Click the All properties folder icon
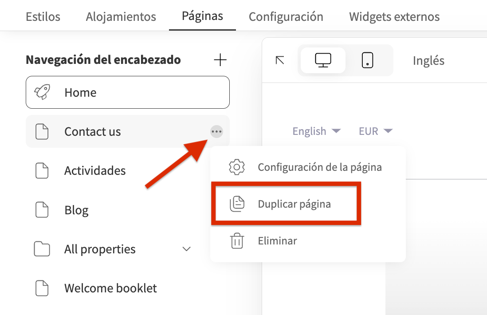 42,248
